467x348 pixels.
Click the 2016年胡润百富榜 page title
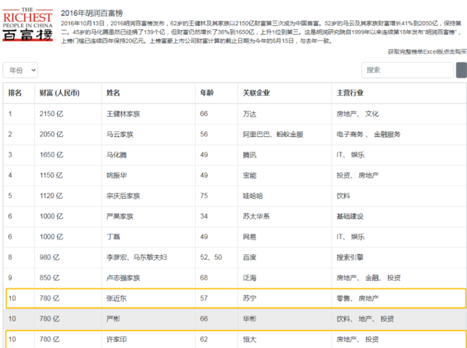click(x=93, y=12)
